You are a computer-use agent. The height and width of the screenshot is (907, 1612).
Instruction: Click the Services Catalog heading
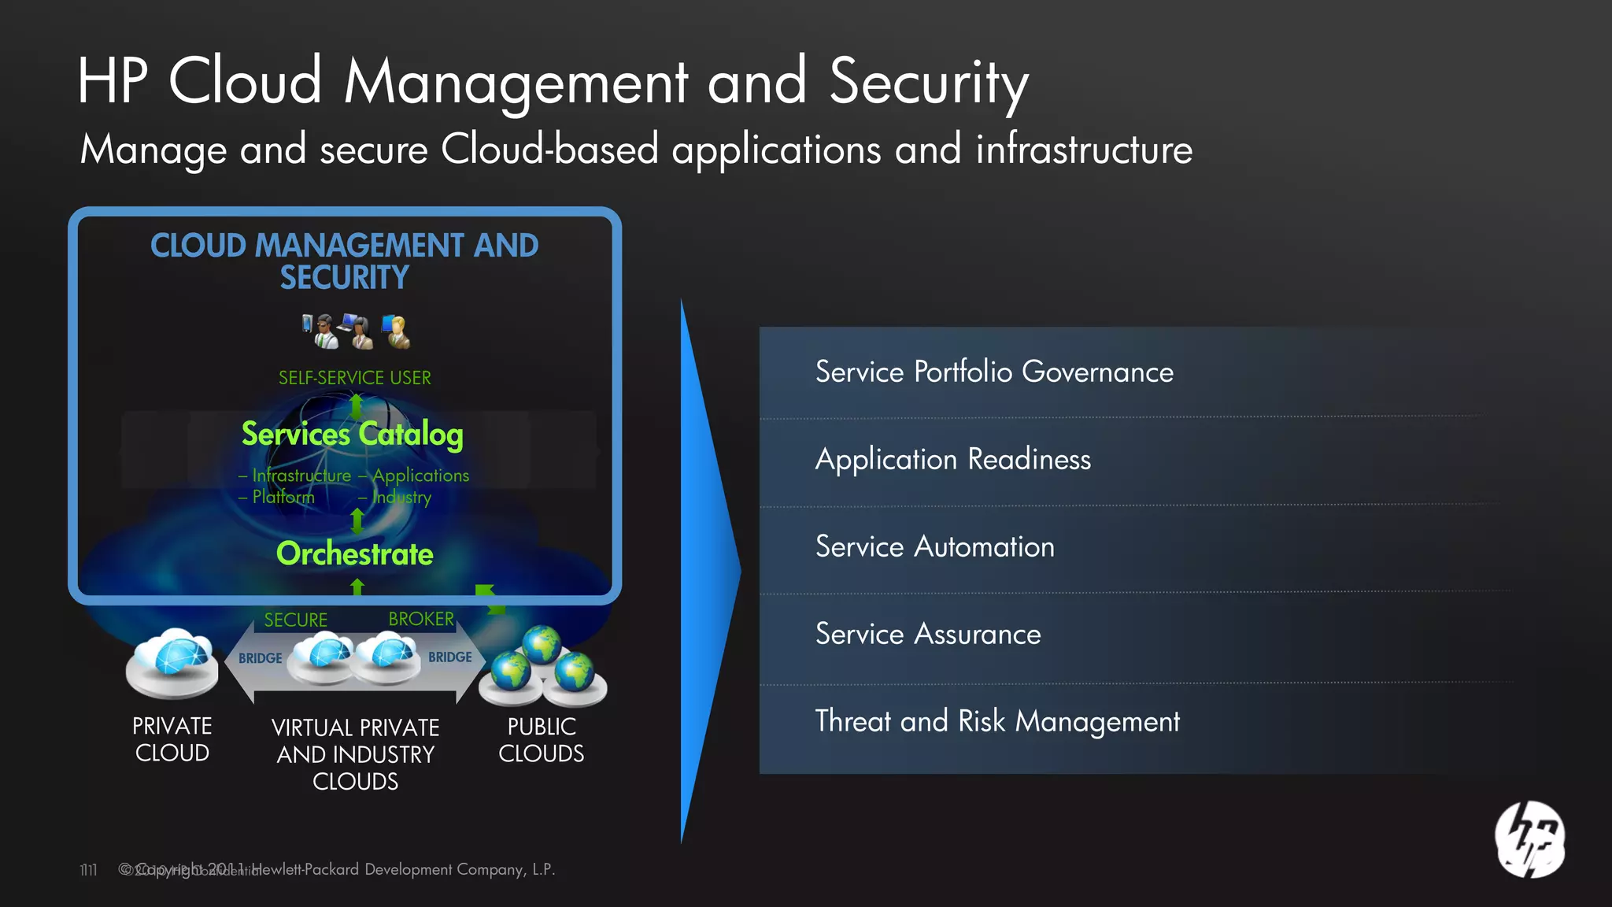click(352, 434)
